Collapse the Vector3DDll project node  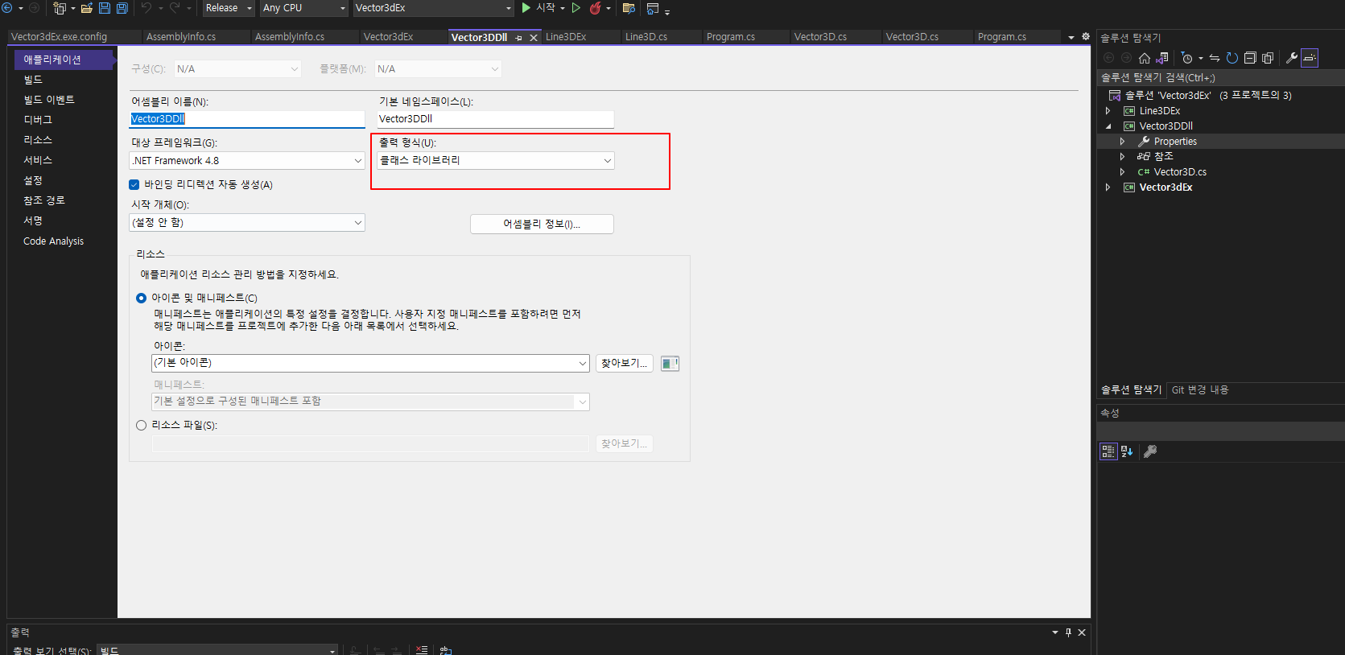[1108, 126]
